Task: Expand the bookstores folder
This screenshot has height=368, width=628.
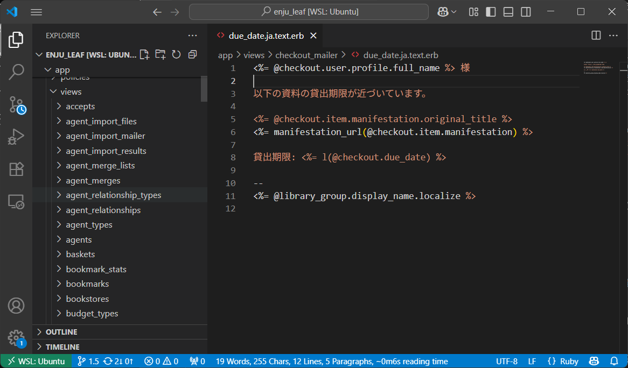Action: [120, 299]
